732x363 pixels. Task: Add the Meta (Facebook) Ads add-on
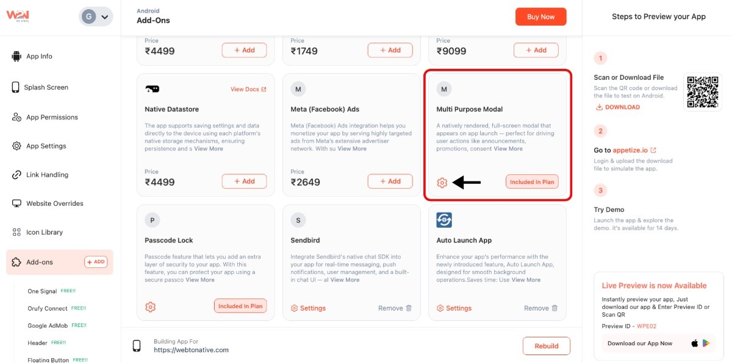click(390, 181)
